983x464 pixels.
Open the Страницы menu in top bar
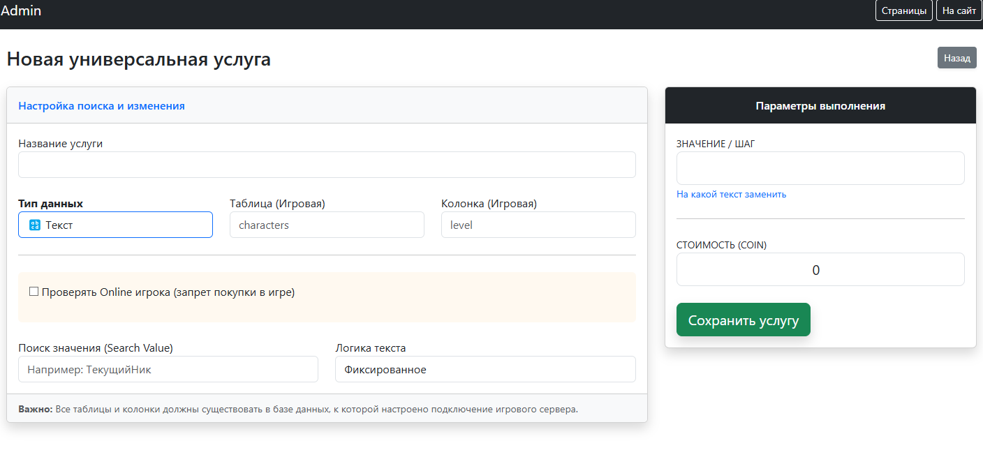click(903, 11)
